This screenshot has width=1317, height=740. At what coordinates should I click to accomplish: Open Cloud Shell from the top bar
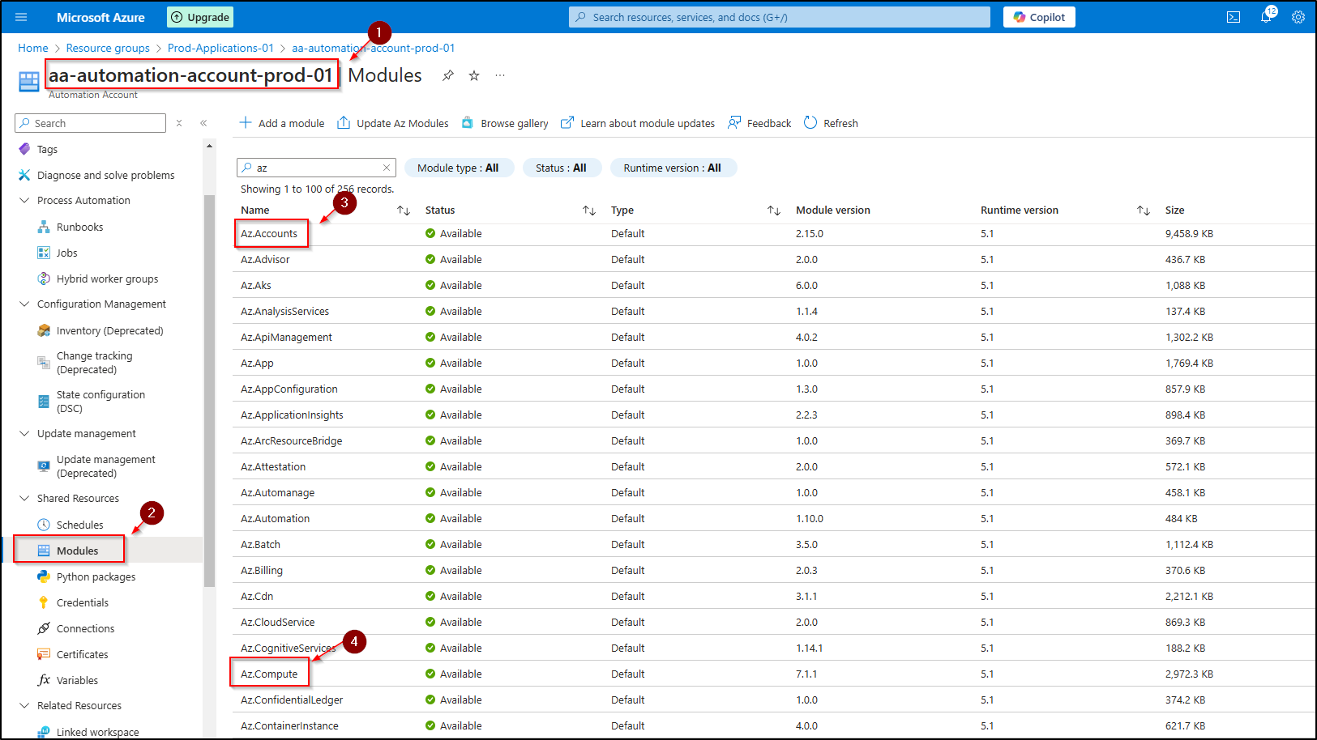(1234, 17)
